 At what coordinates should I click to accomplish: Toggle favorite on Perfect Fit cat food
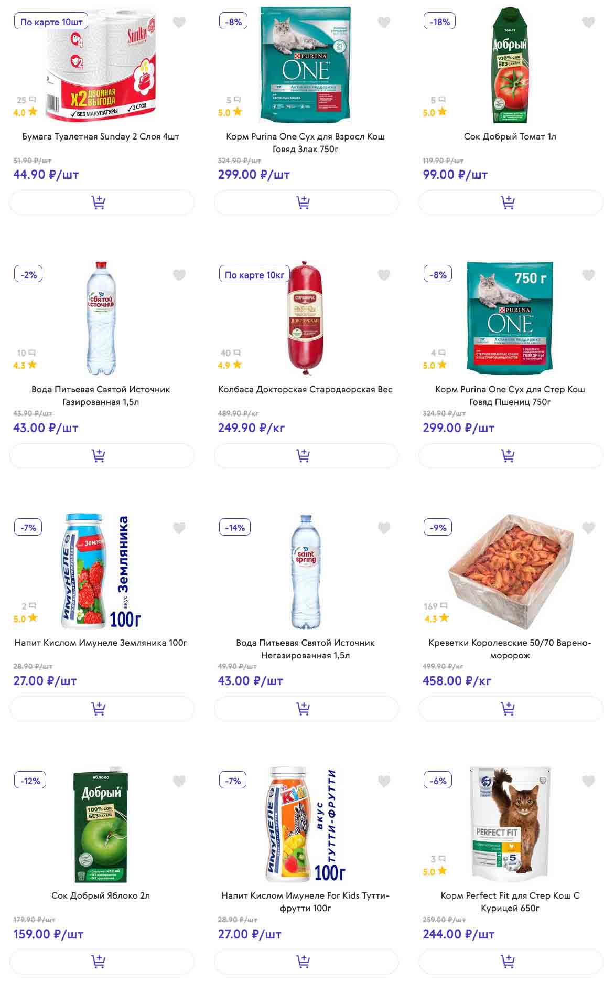589,781
